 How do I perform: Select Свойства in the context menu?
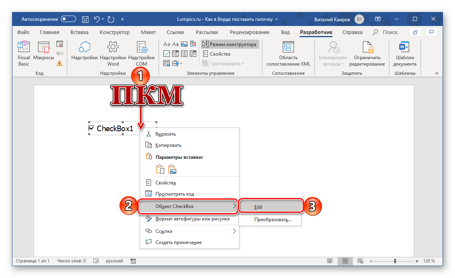coord(189,183)
